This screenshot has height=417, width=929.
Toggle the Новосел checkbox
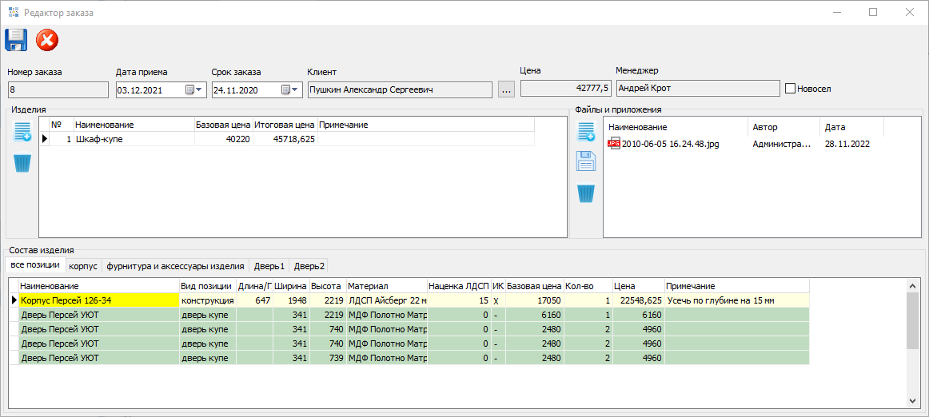[x=790, y=89]
